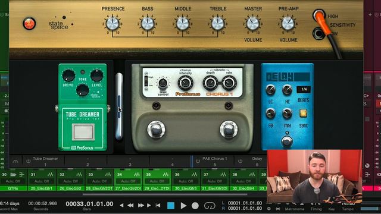Click the Pre-Amp Volume knob
Viewport: 381px width, 214px height.
[288, 24]
